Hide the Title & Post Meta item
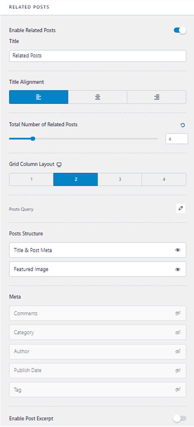This screenshot has width=194, height=427. tap(178, 250)
